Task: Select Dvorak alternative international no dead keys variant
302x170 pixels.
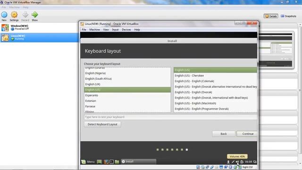Action: pyautogui.click(x=215, y=87)
